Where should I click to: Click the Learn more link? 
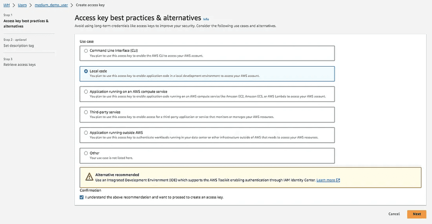[326, 180]
